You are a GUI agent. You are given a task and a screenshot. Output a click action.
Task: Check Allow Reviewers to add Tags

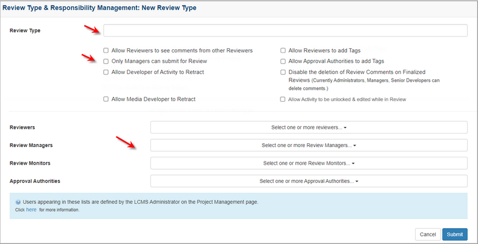coord(283,51)
